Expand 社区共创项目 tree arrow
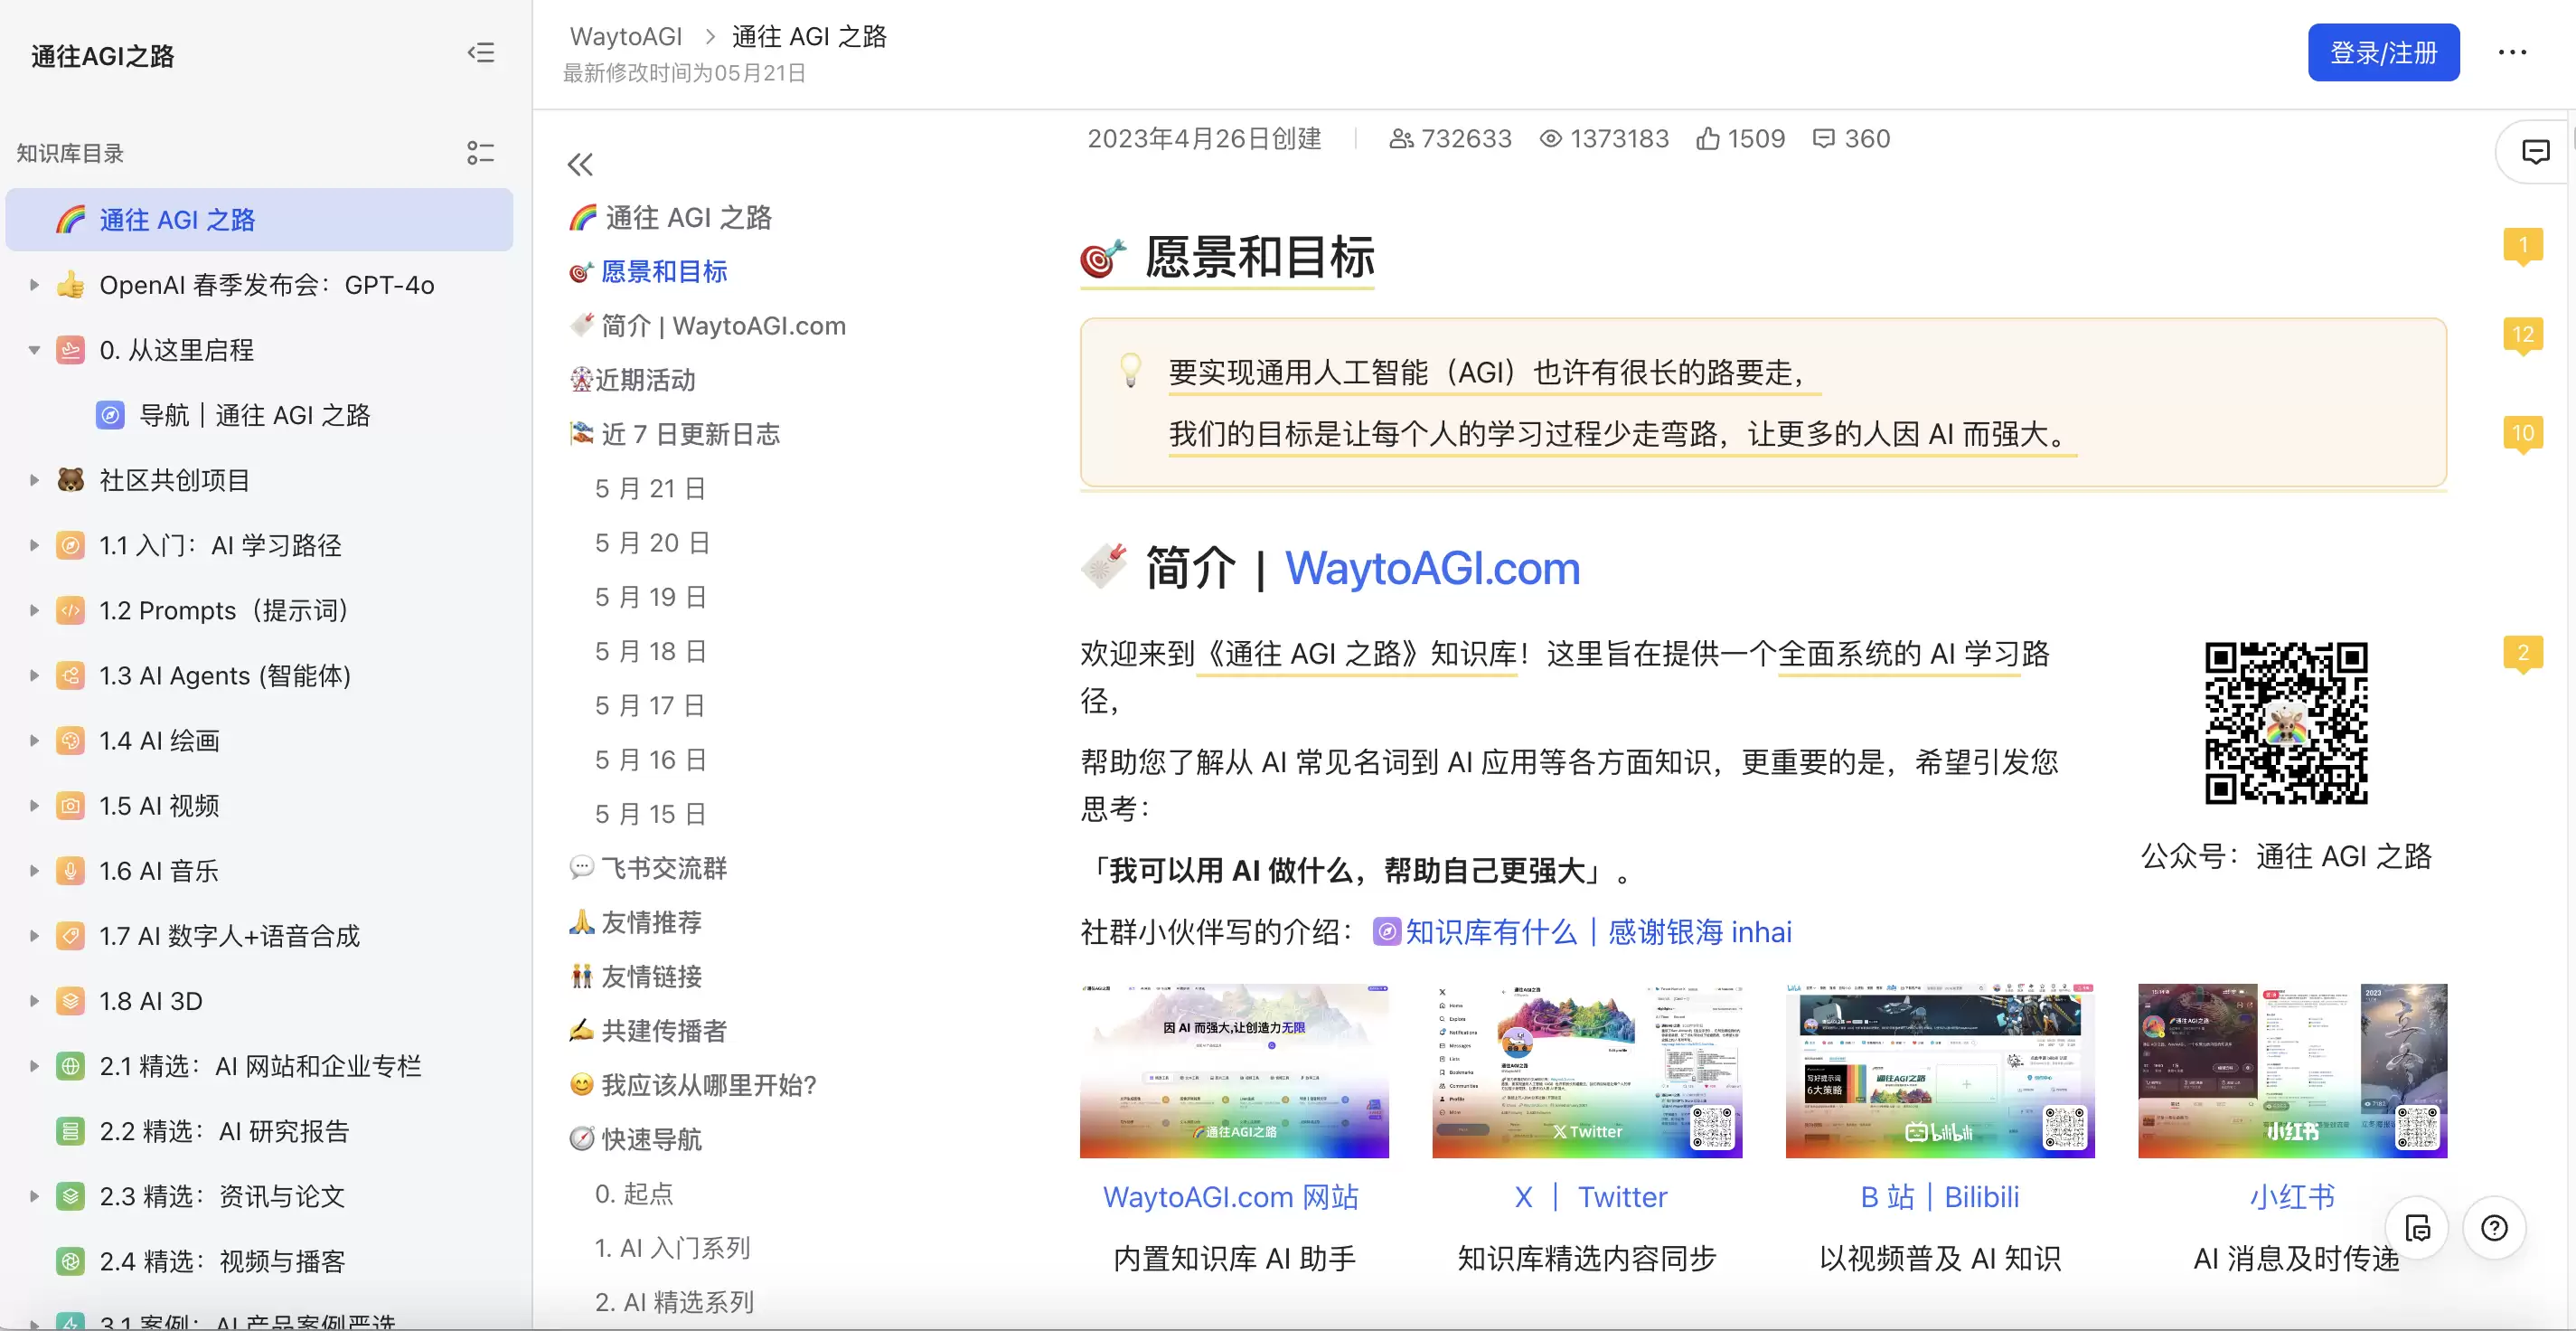The image size is (2576, 1331). 34,479
